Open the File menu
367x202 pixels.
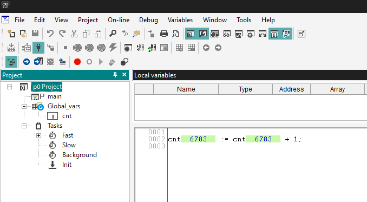click(x=19, y=20)
